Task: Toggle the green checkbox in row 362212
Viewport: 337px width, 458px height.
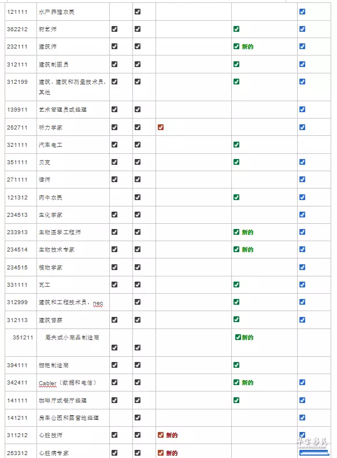Action: (x=236, y=29)
